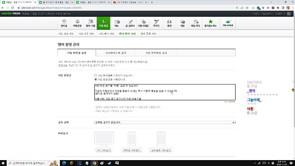295x166 pixels.
Task: Click share page icon in address bar
Action: 242,8
